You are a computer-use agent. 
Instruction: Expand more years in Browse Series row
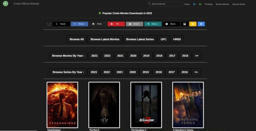(196, 72)
